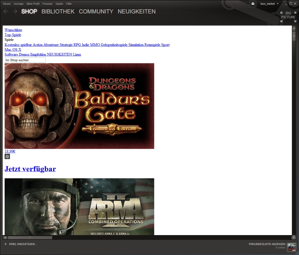Screen dimensions: 299x255
Task: Open the Steam menu
Action: (7, 4)
